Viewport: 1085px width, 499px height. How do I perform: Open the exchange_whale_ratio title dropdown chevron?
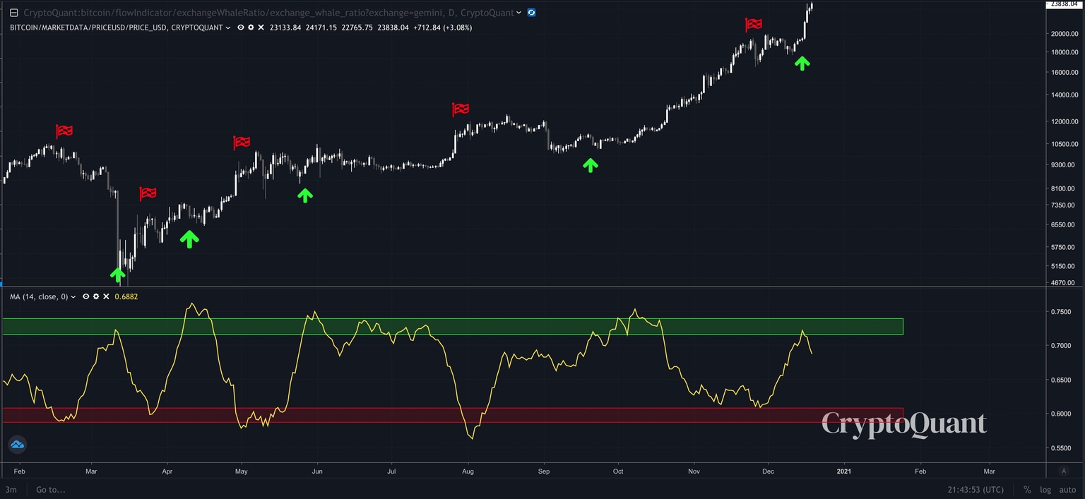[x=518, y=12]
